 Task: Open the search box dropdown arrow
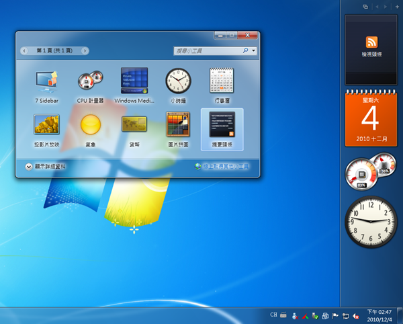[253, 50]
